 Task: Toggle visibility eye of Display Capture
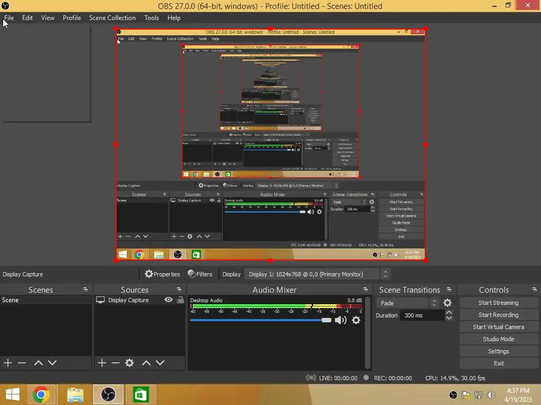169,300
